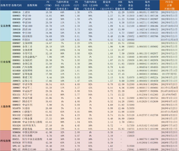Select the 主题指数 category cell

(x=6, y=106)
